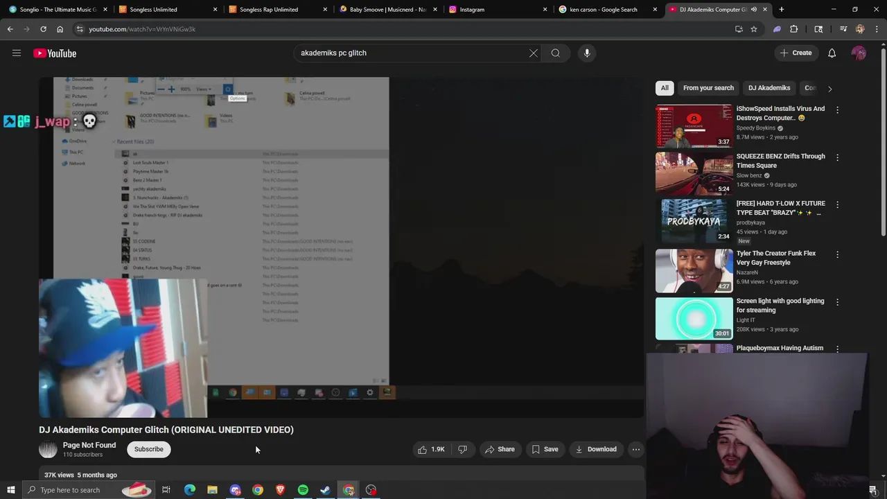Open options for iShowSpeed video suggestion
Screen dimensions: 887x499
click(837, 110)
